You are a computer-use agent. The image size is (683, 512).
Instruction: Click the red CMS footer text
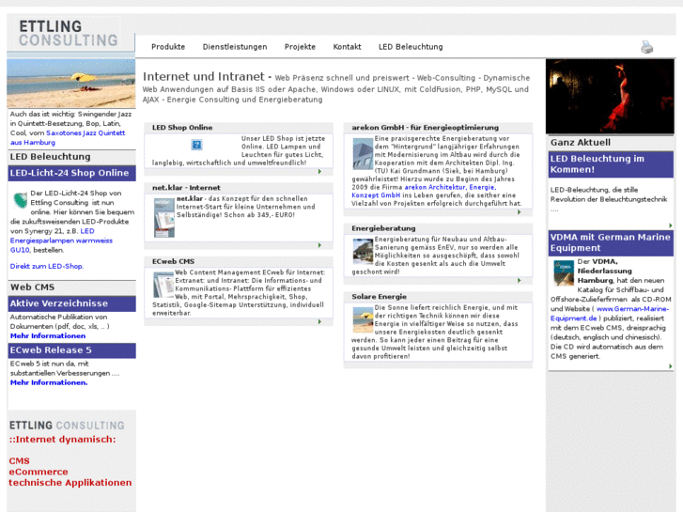coord(19,461)
